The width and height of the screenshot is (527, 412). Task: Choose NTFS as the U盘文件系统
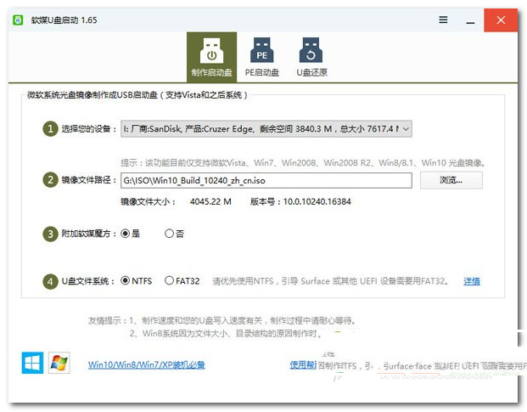126,280
